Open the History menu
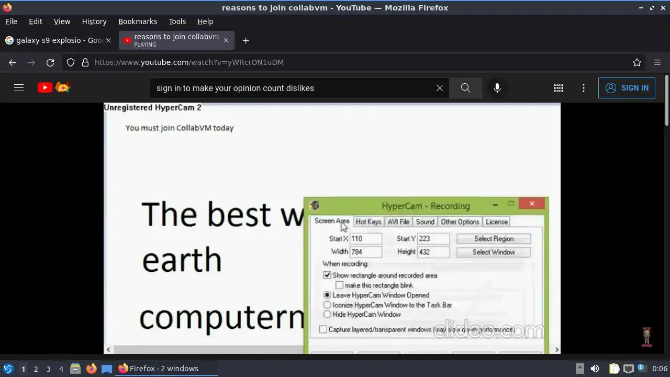 tap(94, 21)
